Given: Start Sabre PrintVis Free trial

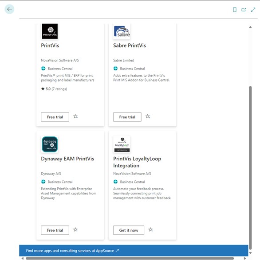Looking at the screenshot, I should (127, 117).
